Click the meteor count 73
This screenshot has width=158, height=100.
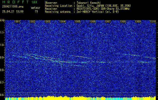point(36,11)
